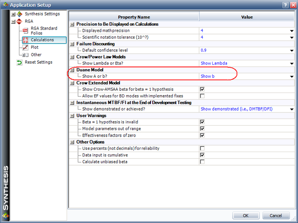Collapse the Crow/Power Law Models section
This screenshot has width=298, height=223.
coord(72,57)
